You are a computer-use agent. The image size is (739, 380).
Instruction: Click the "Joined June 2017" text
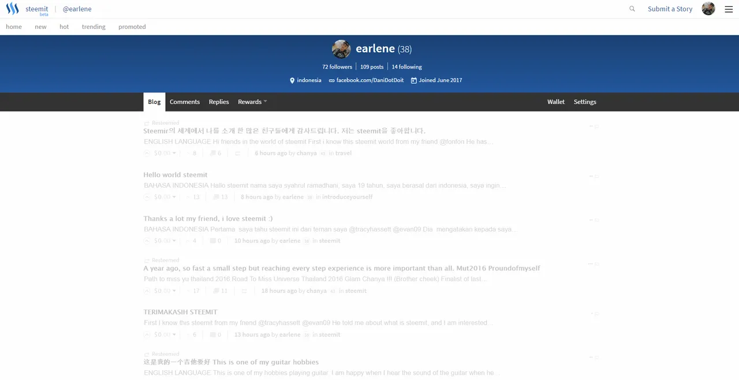pyautogui.click(x=441, y=80)
